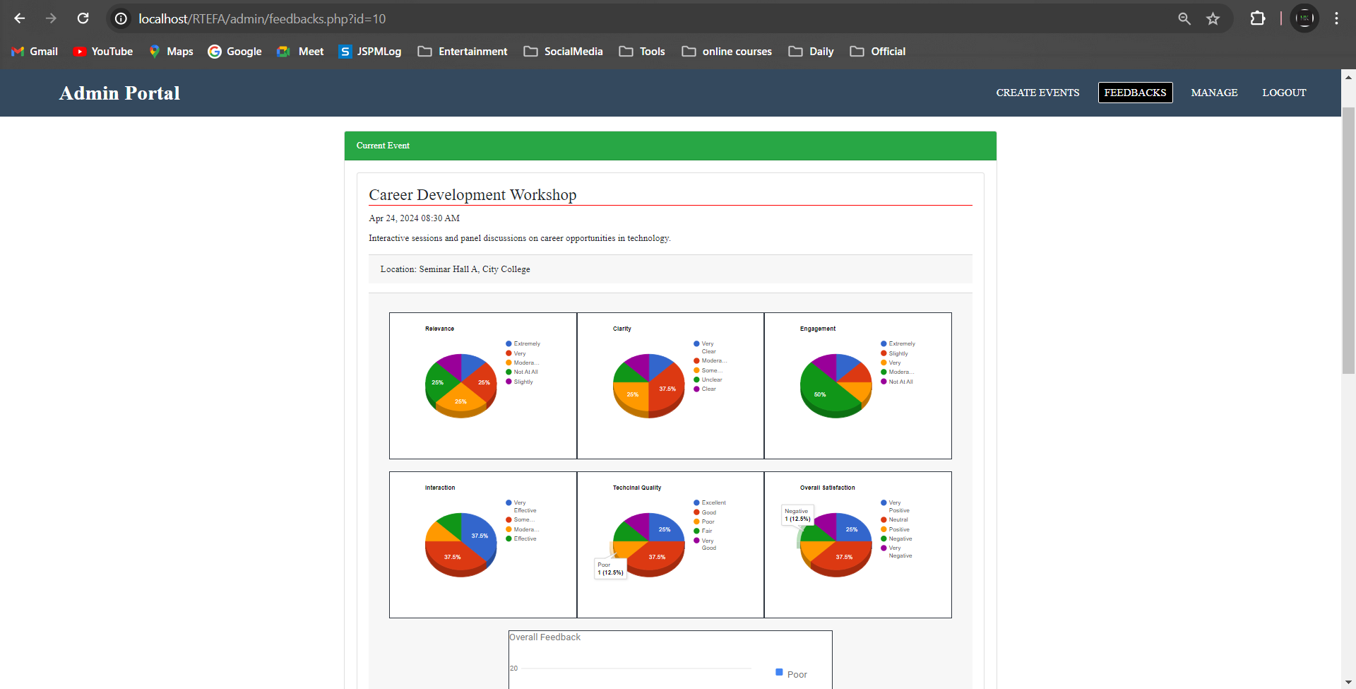Viewport: 1356px width, 689px height.
Task: Click the page scrollbar thumb
Action: 1348,240
